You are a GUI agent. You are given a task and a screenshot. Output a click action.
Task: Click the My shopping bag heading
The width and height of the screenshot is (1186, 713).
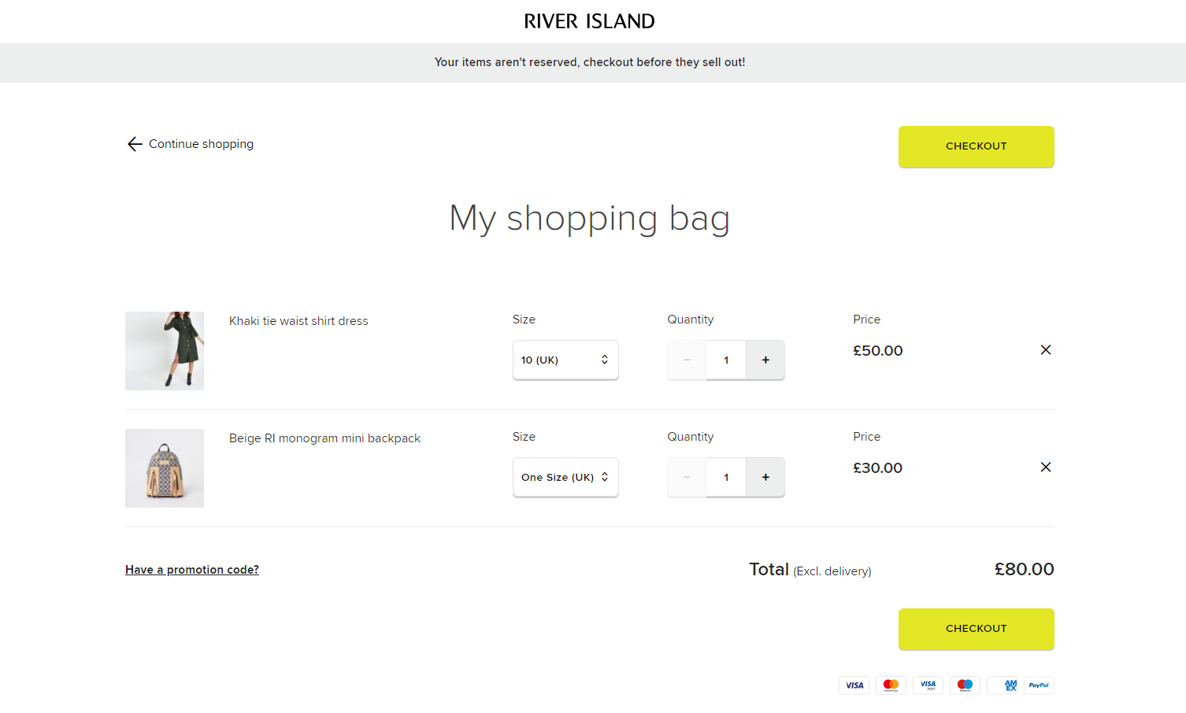(x=590, y=218)
